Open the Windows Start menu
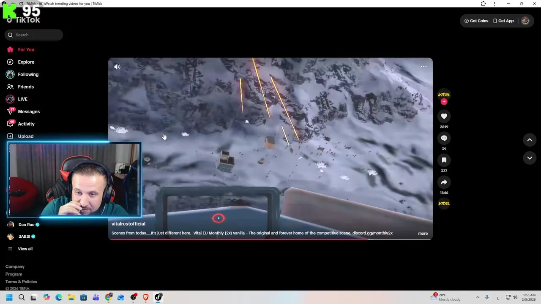The width and height of the screenshot is (541, 304). pyautogui.click(x=9, y=297)
